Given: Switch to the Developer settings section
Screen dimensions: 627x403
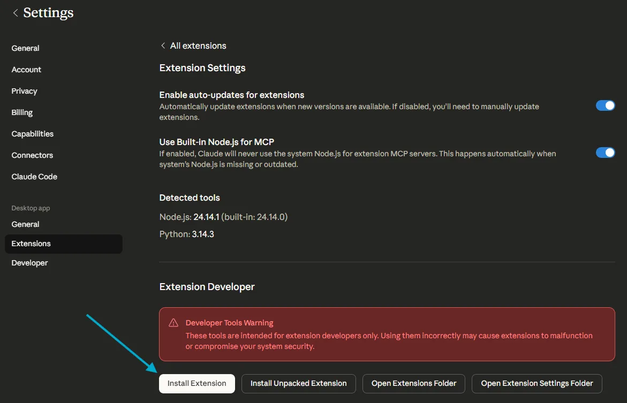Looking at the screenshot, I should click(x=29, y=262).
